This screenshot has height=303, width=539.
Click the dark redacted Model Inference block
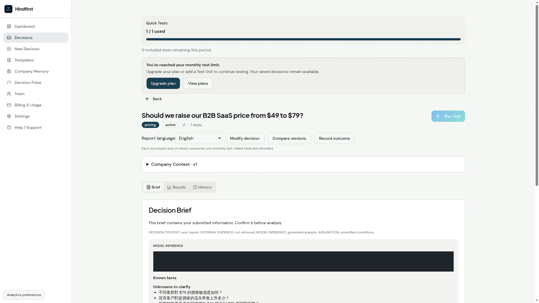point(303,261)
